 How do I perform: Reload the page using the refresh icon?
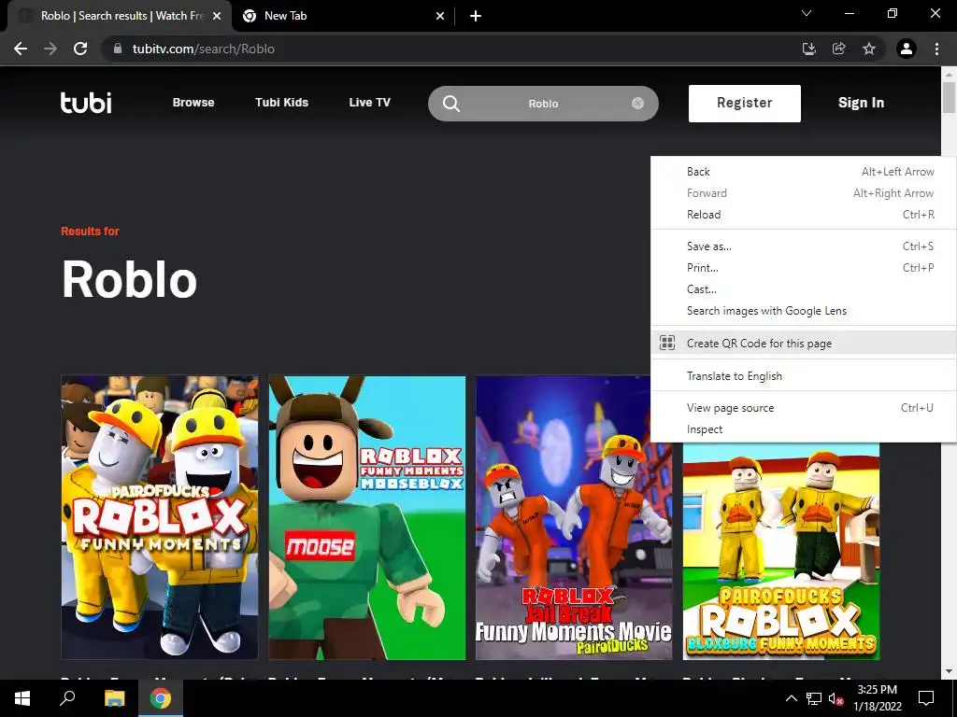pyautogui.click(x=80, y=49)
